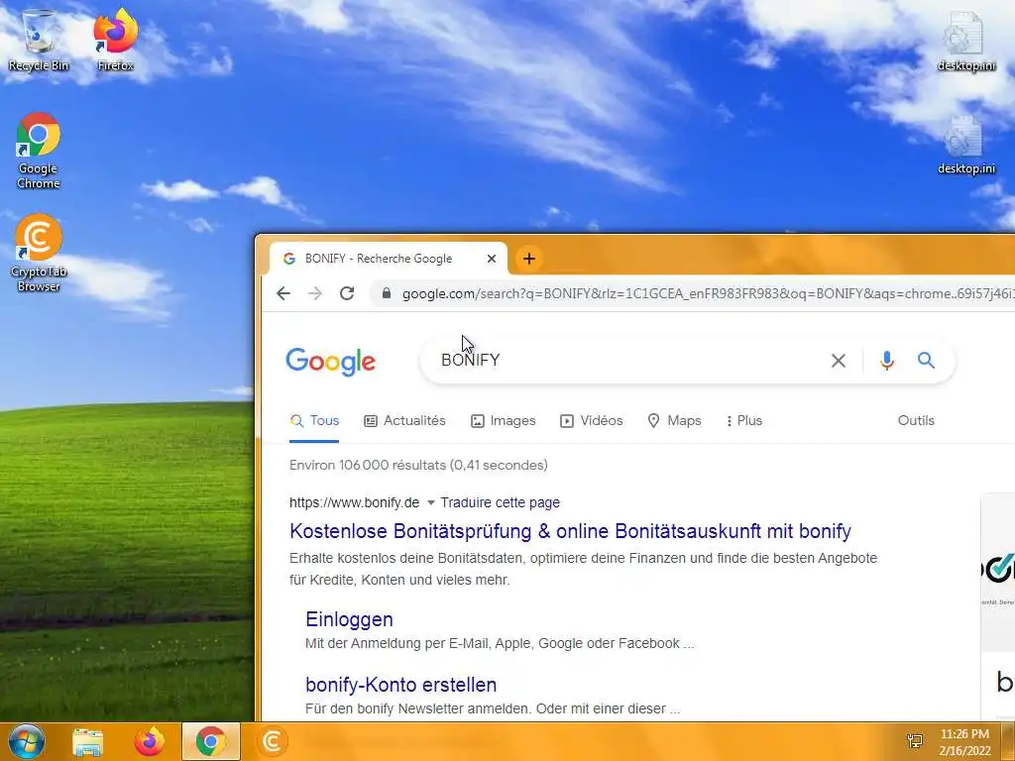Open File Explorer from the taskbar
Image resolution: width=1015 pixels, height=761 pixels.
pos(88,741)
